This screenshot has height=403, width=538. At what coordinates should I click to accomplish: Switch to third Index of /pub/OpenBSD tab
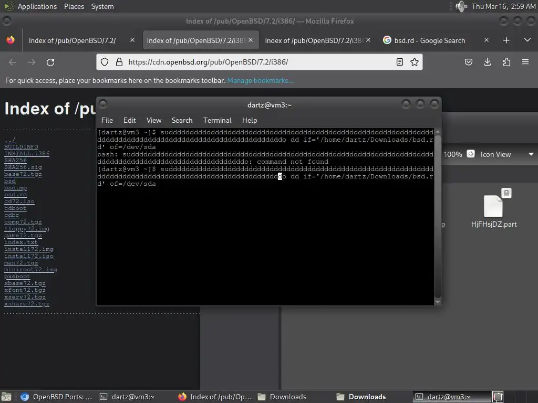pos(317,40)
